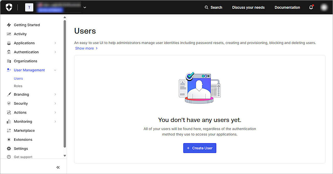Viewport: 333px width, 174px height.
Task: Click the Getting Started lightning icon
Action: coord(9,25)
